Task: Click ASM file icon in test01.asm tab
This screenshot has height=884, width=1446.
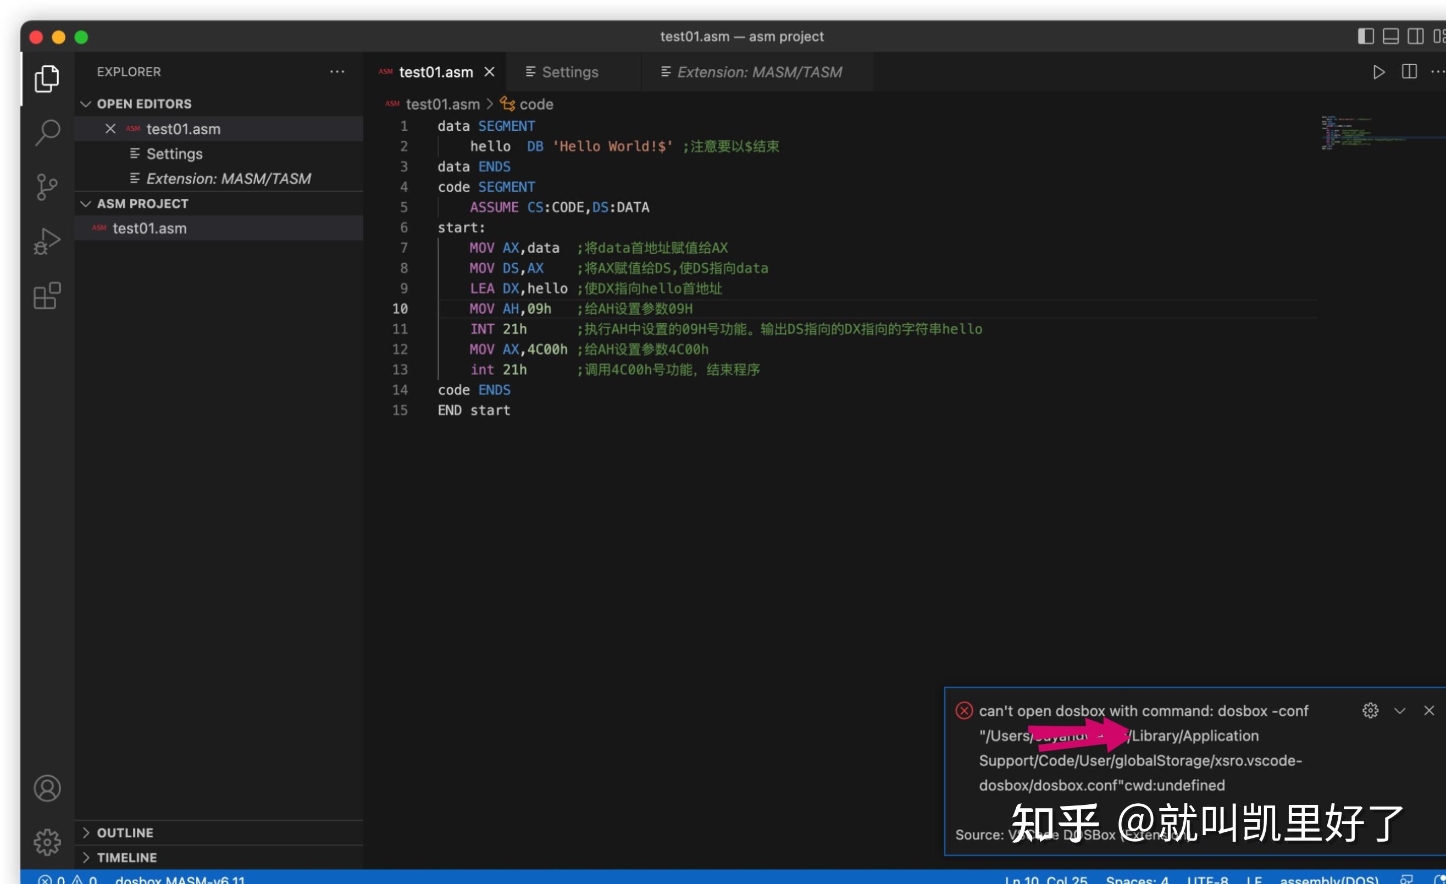Action: coord(386,71)
